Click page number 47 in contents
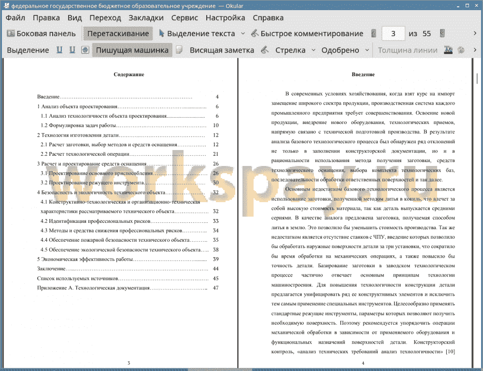 coord(215,288)
